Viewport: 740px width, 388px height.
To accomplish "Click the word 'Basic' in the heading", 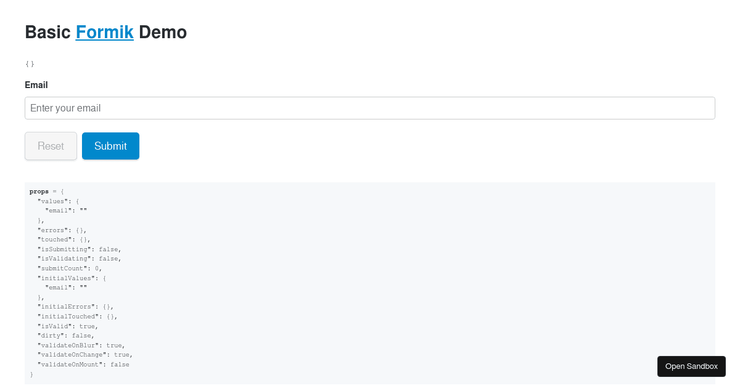I will tap(47, 32).
